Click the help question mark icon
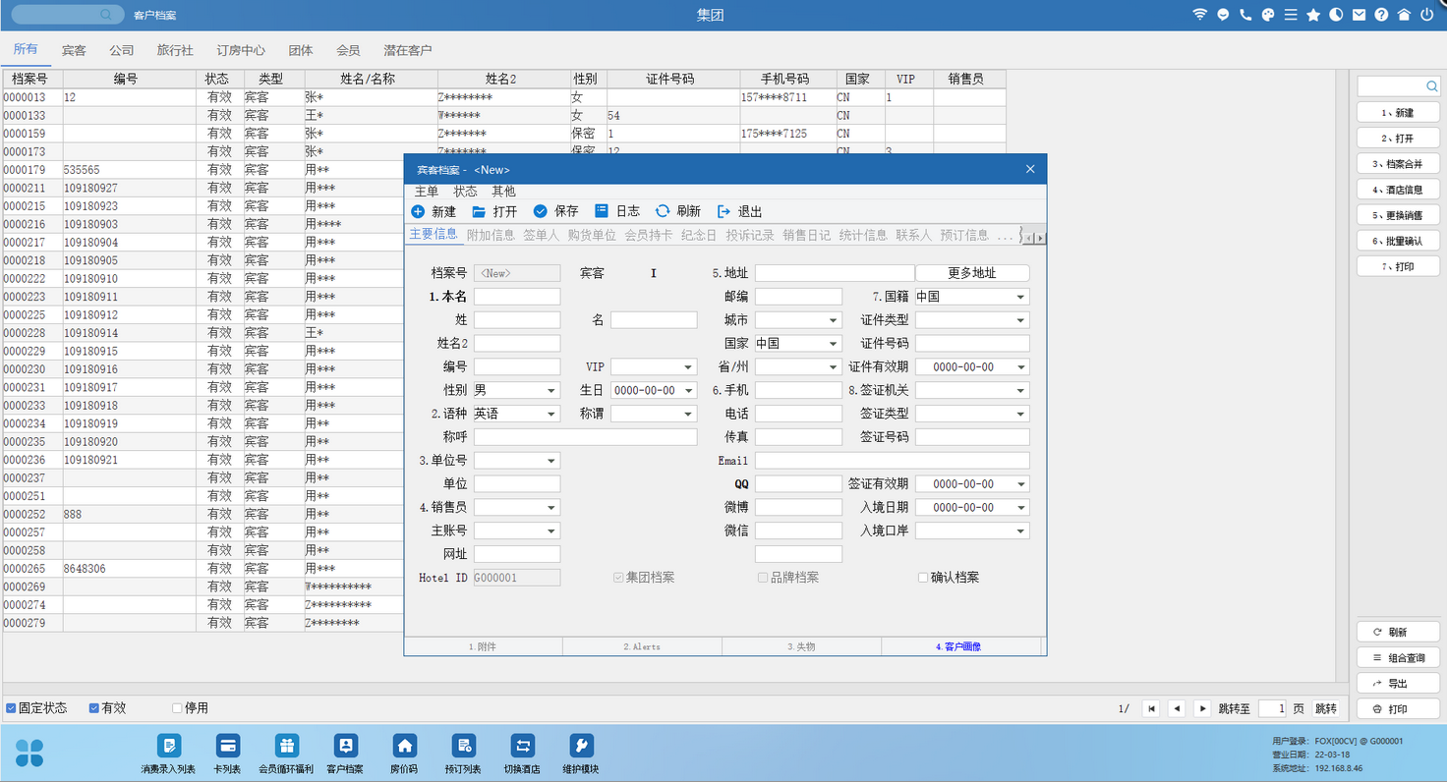This screenshot has height=782, width=1447. pyautogui.click(x=1381, y=15)
